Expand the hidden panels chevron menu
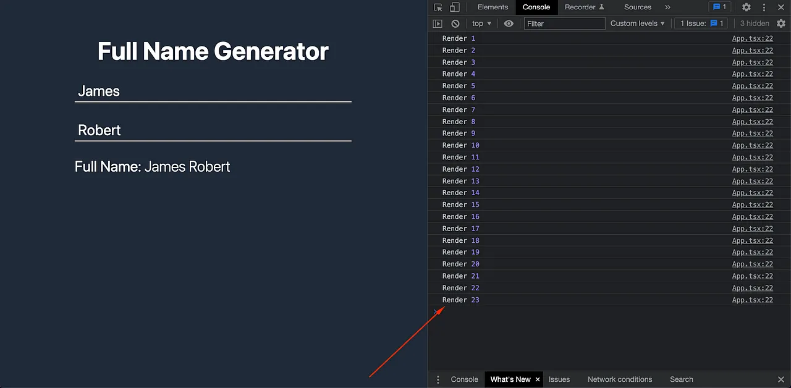Viewport: 791px width, 388px height. point(667,7)
